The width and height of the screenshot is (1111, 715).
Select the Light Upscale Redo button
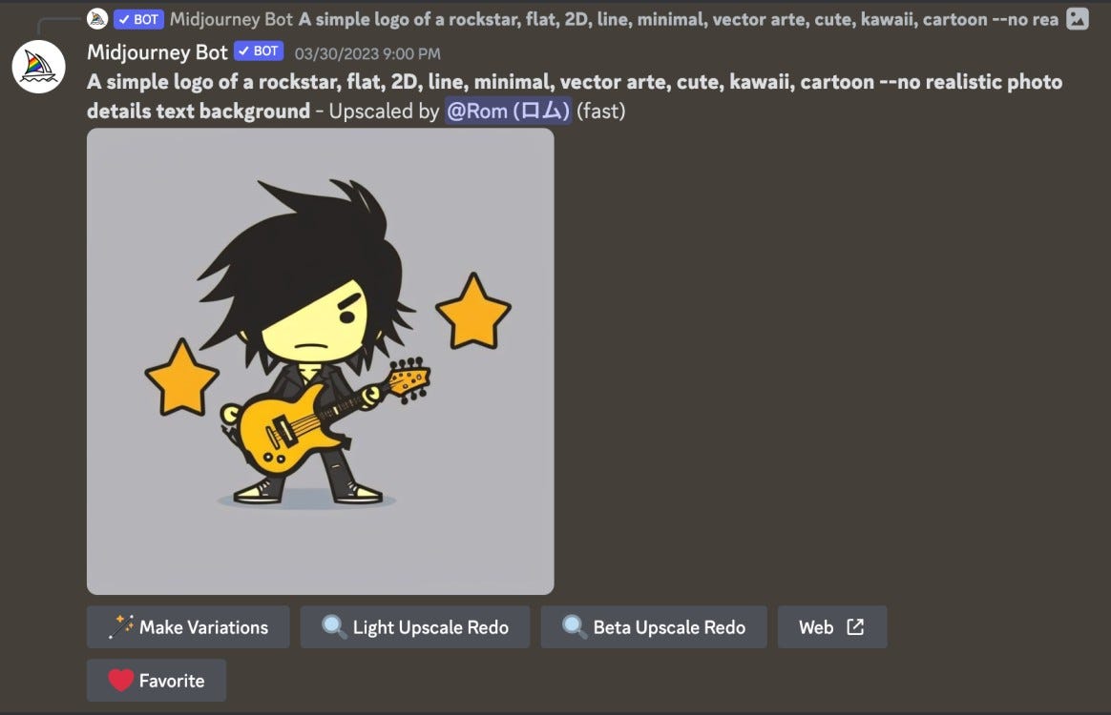click(x=415, y=627)
